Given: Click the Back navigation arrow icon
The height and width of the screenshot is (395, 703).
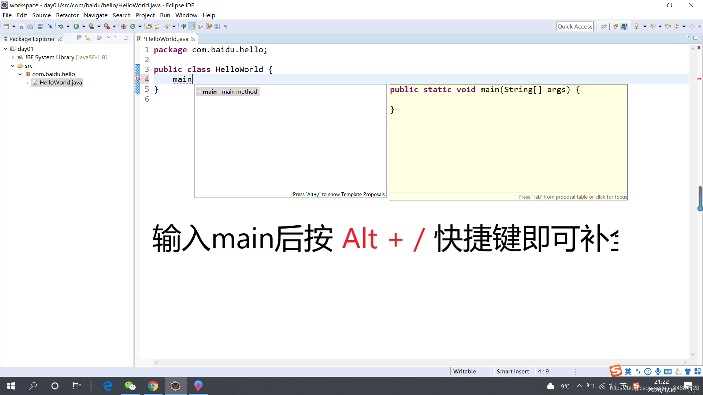Looking at the screenshot, I should (x=677, y=26).
